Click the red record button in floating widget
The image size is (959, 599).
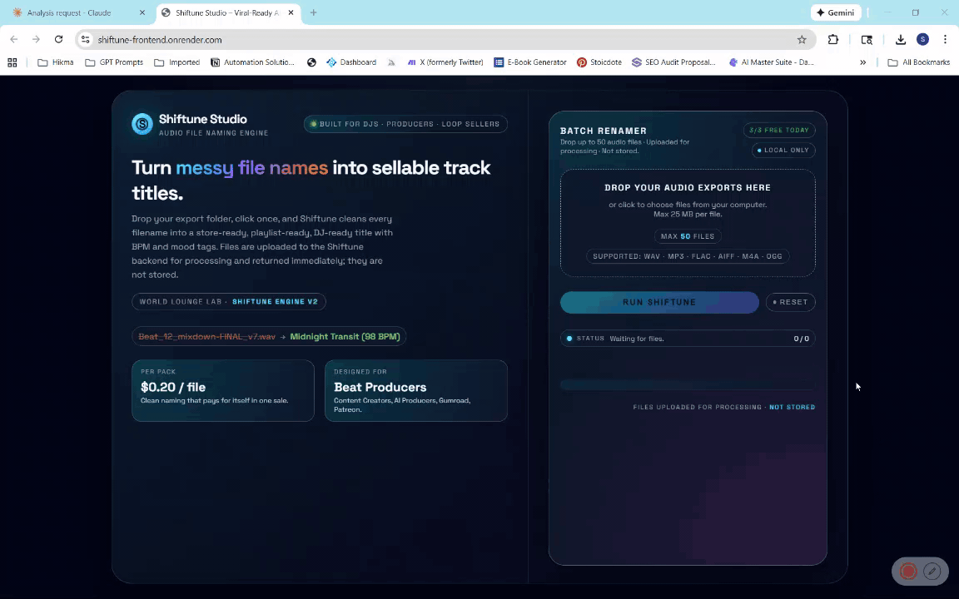click(908, 572)
